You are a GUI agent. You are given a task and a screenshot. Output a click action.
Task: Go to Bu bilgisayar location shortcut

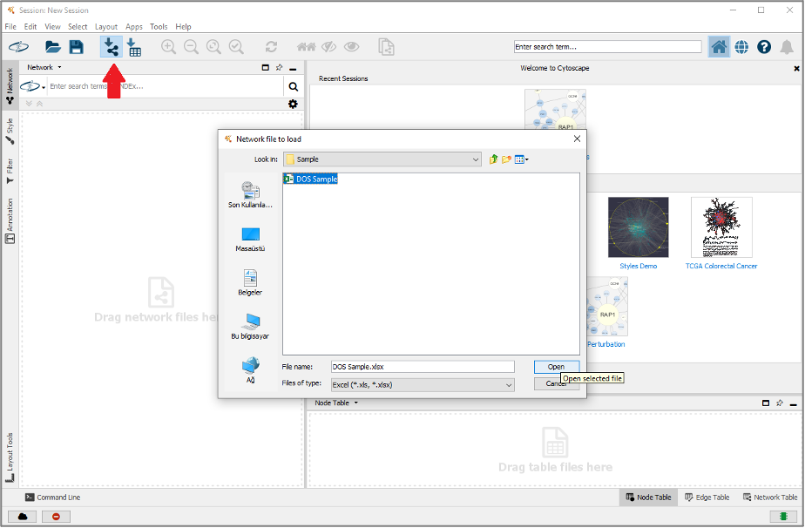tap(250, 327)
